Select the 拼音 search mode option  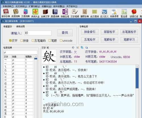pos(25,41)
